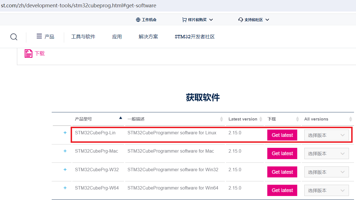
Task: Open the 工具与软件 menu
Action: (x=83, y=37)
